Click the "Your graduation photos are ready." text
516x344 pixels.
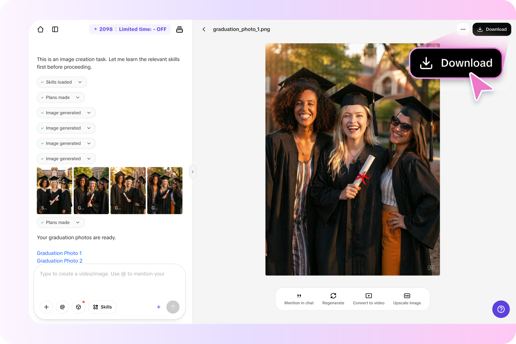click(x=77, y=238)
